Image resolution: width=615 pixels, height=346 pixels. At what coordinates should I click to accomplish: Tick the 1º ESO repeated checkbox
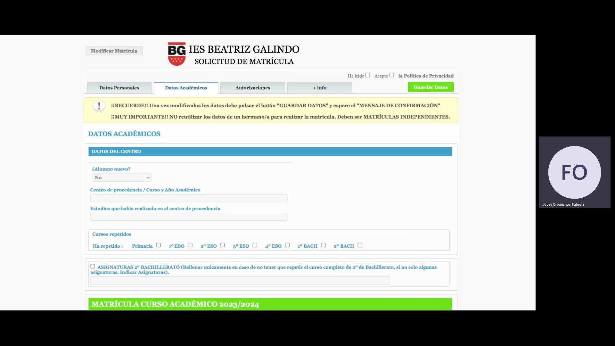190,245
